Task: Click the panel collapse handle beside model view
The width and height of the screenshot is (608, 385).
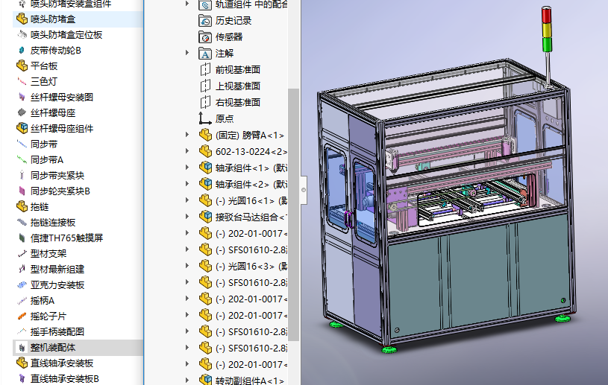Action: [x=304, y=190]
